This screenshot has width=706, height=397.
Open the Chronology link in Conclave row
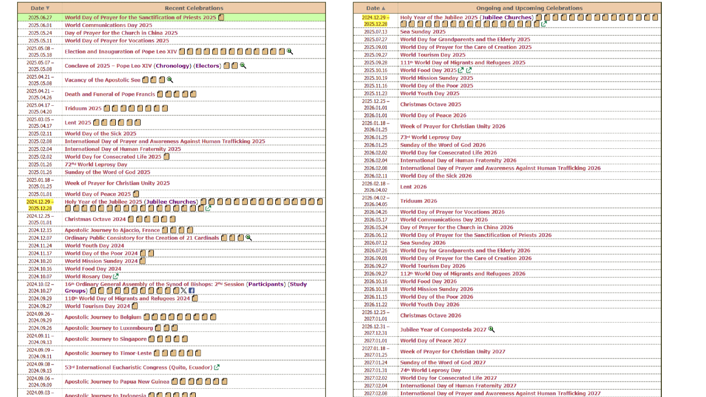(x=172, y=66)
